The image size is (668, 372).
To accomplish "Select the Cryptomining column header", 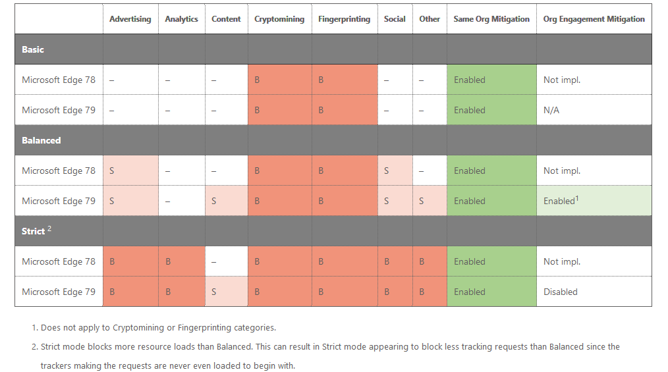I will click(279, 19).
